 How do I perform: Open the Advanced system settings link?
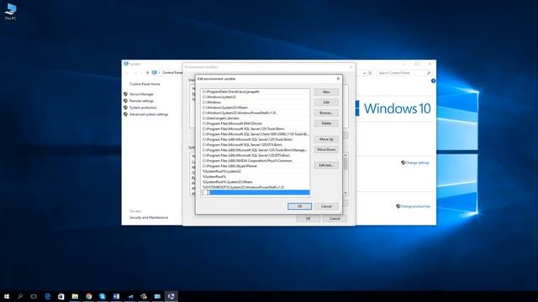pos(149,114)
